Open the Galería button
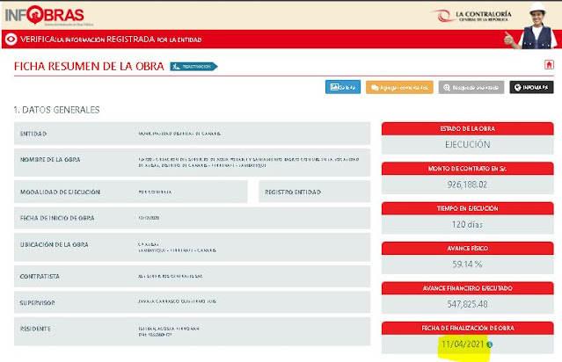 [343, 87]
